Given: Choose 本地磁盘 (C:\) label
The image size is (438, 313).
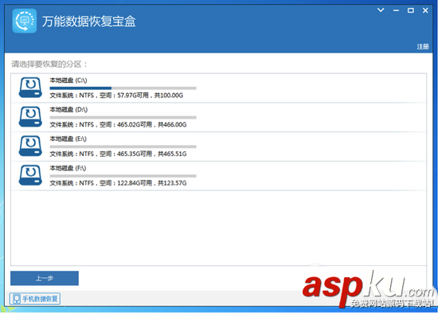Looking at the screenshot, I should pos(68,80).
